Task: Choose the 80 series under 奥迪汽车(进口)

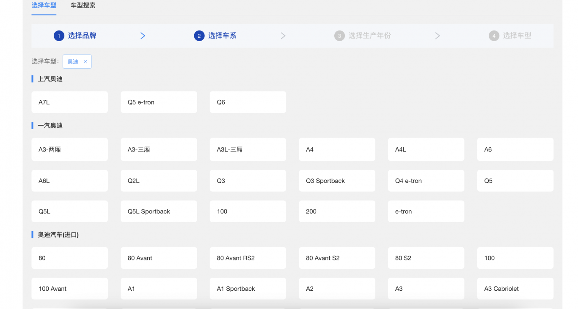Action: click(70, 258)
